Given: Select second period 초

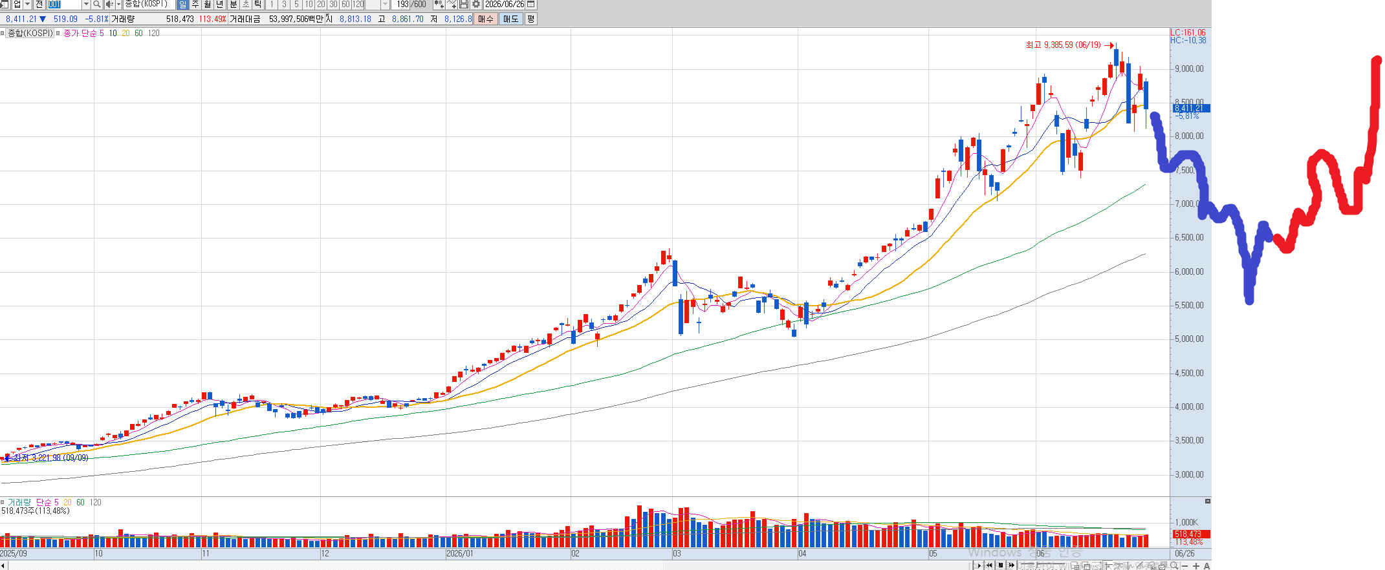Looking at the screenshot, I should click(x=246, y=5).
